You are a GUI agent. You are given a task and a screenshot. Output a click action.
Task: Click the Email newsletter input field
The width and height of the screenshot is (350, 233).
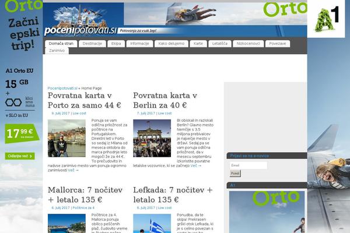(249, 165)
